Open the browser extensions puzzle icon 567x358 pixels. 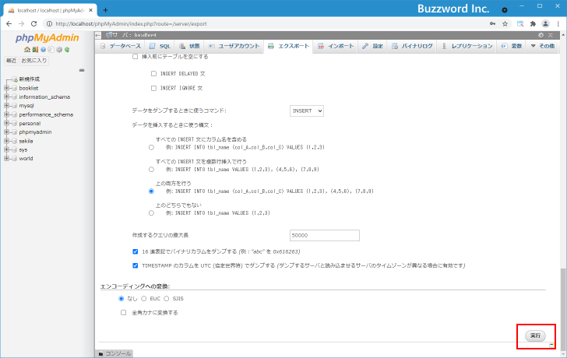(533, 24)
